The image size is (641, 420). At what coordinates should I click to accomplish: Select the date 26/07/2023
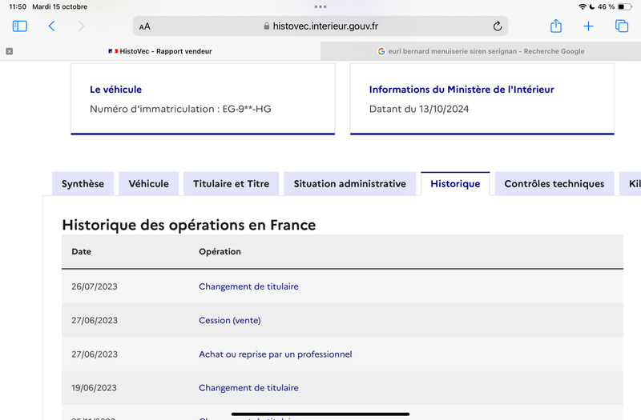pyautogui.click(x=95, y=286)
